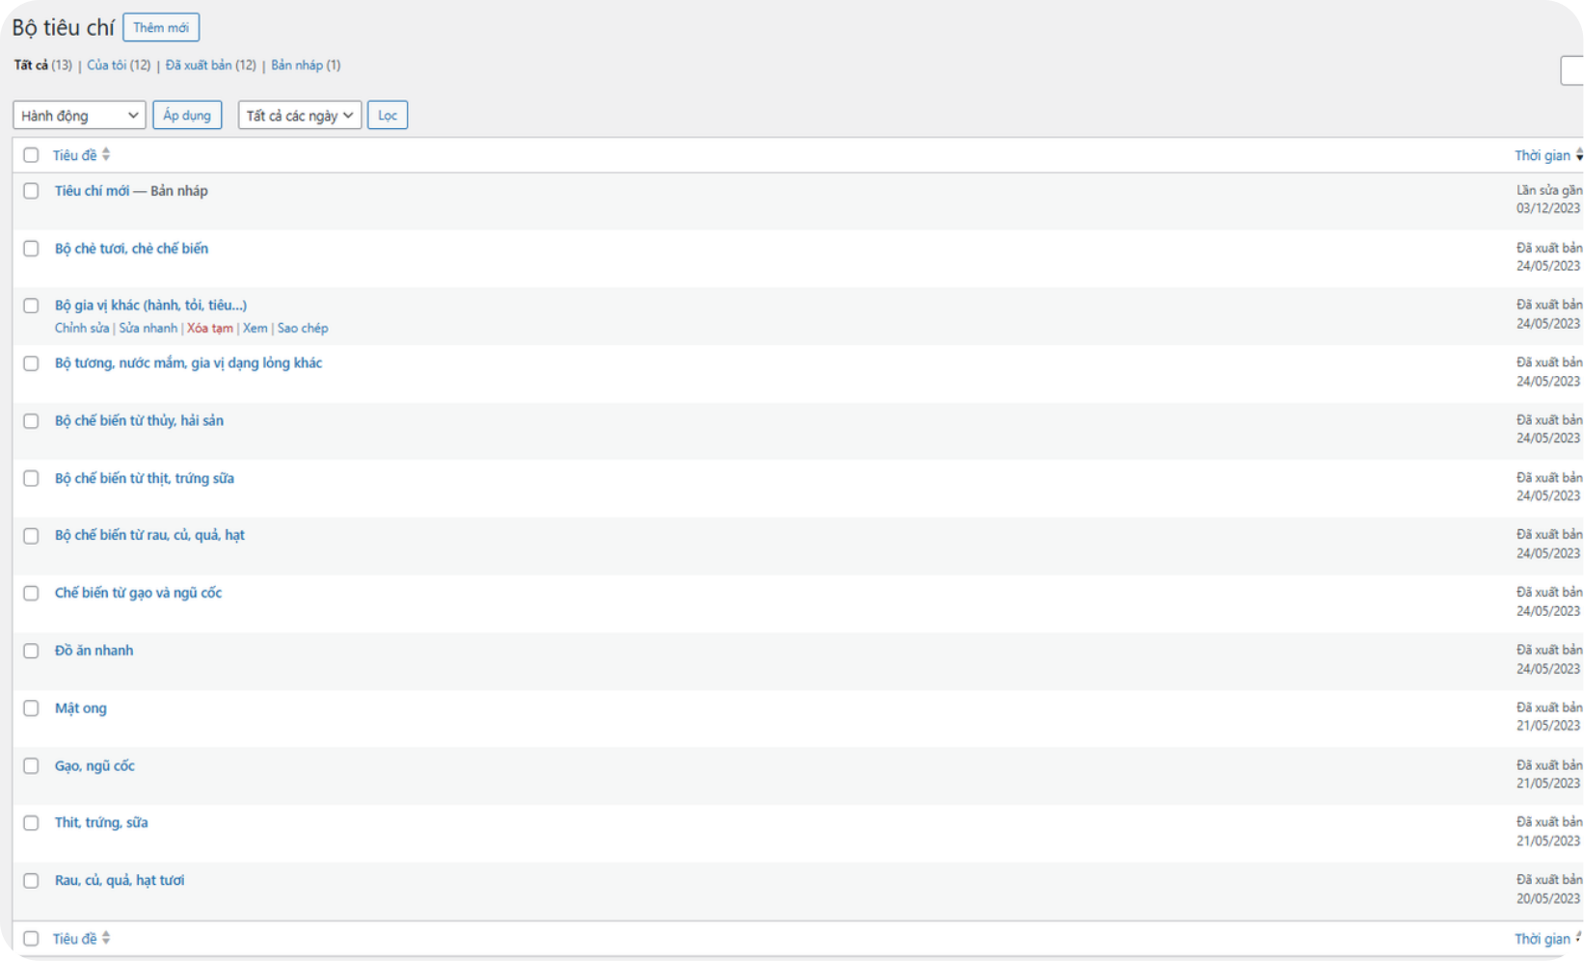Expand the Tất cả các ngày date filter

(x=300, y=116)
